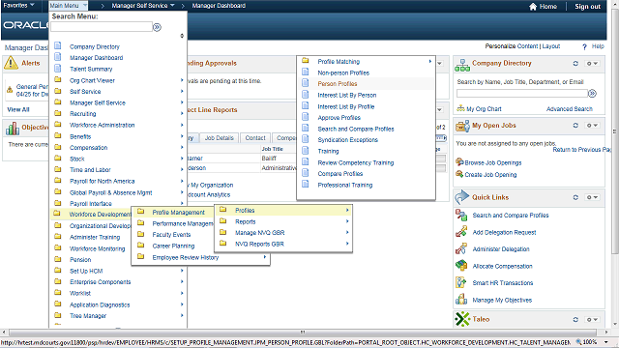Click the Browse Job Openings icon

[459, 162]
